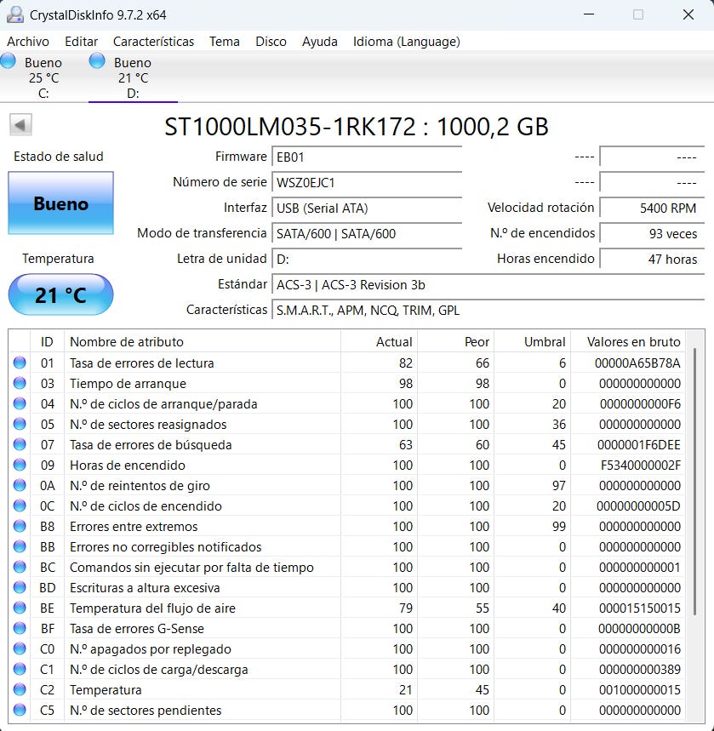The height and width of the screenshot is (731, 714).
Task: Click status orb beside Tasa de errores de búsqueda
Action: click(20, 445)
